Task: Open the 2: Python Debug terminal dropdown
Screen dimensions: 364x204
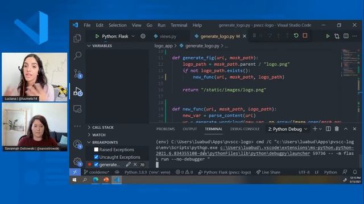Action: tap(288, 129)
